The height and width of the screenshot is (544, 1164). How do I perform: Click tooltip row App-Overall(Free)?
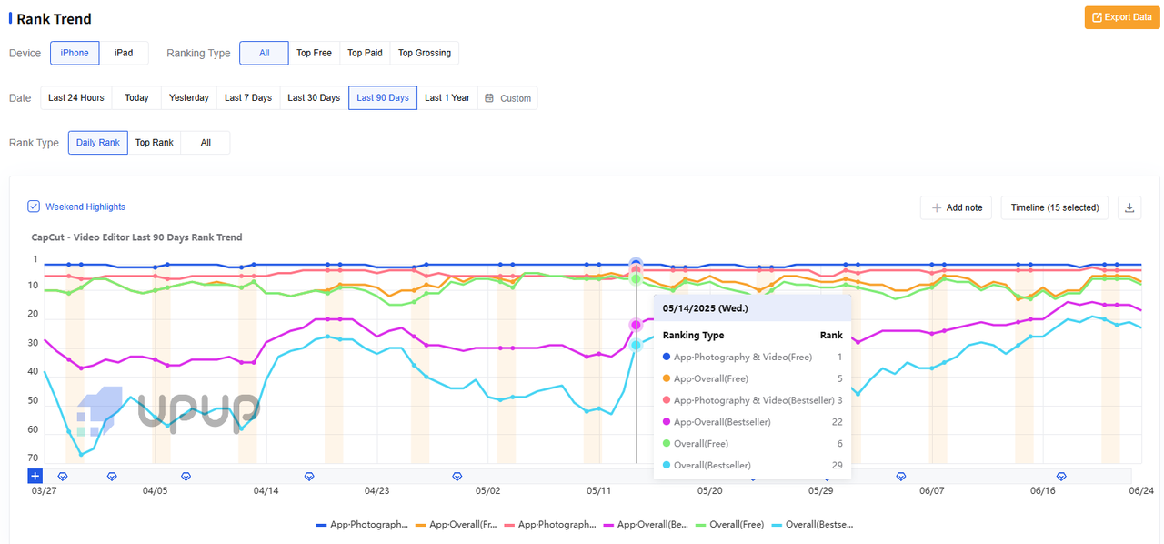click(x=752, y=378)
